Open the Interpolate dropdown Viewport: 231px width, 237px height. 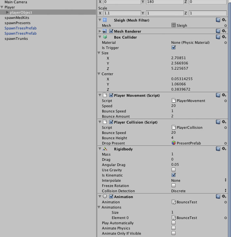198,180
